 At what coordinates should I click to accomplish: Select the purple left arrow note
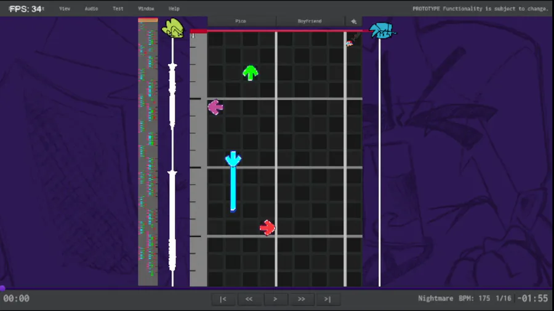point(215,107)
